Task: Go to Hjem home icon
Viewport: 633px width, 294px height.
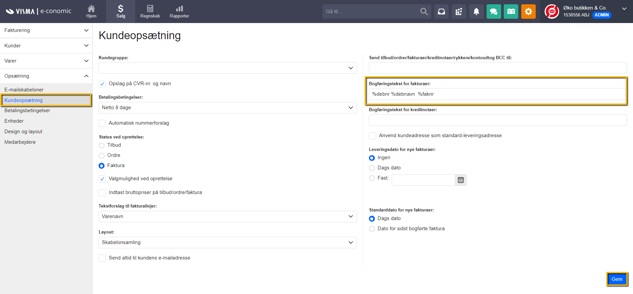Action: pos(91,12)
